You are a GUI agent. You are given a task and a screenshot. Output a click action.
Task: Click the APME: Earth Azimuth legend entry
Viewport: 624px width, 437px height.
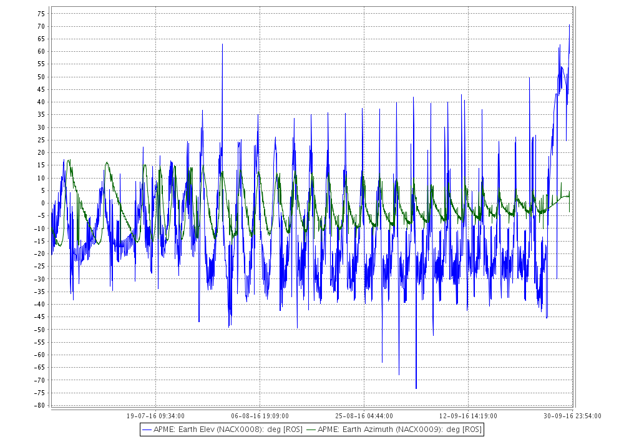tap(394, 430)
